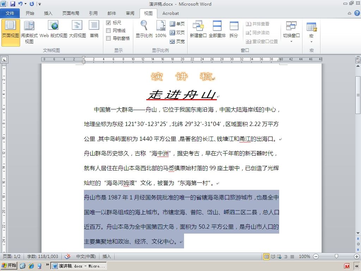Toggle ruler display button above scrollbar
Screen dimensions: 361x271
[358, 60]
